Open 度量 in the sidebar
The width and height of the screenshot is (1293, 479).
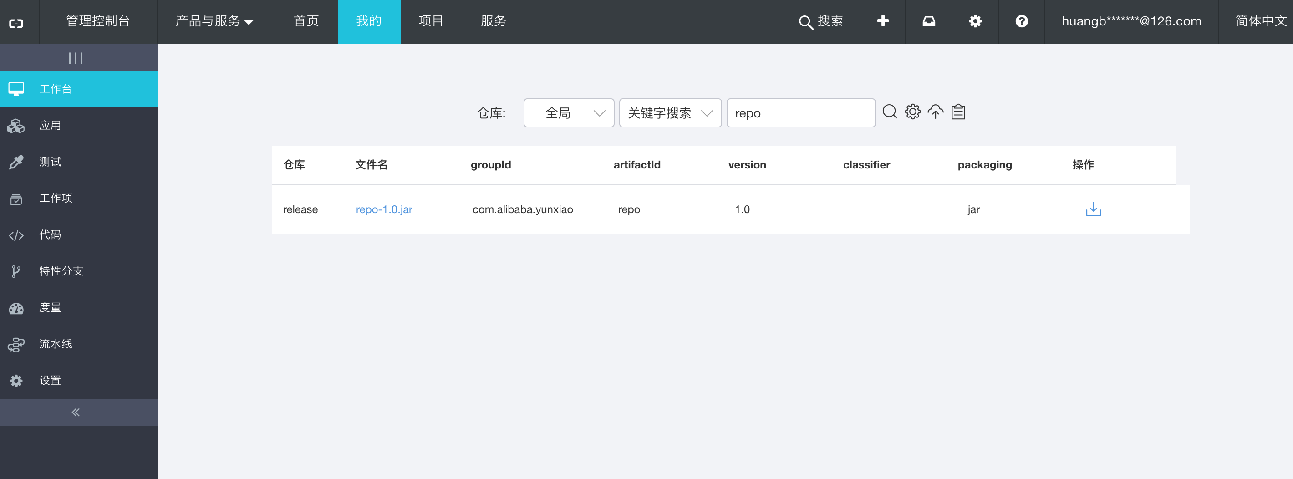[x=79, y=307]
